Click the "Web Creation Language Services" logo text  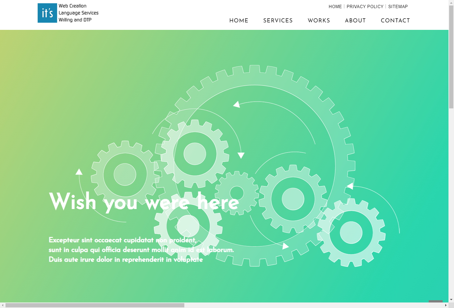click(78, 13)
